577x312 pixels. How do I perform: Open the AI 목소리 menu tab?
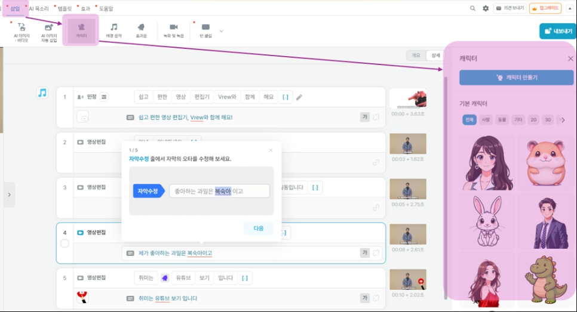(39, 8)
